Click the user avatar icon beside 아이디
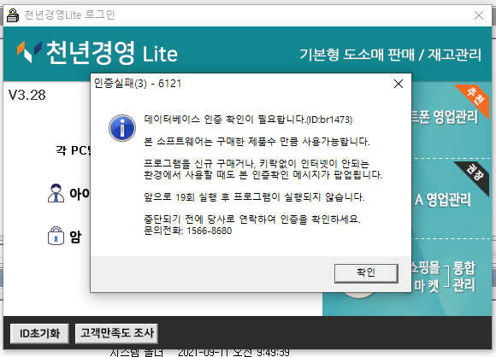This screenshot has height=357, width=496. click(x=56, y=193)
